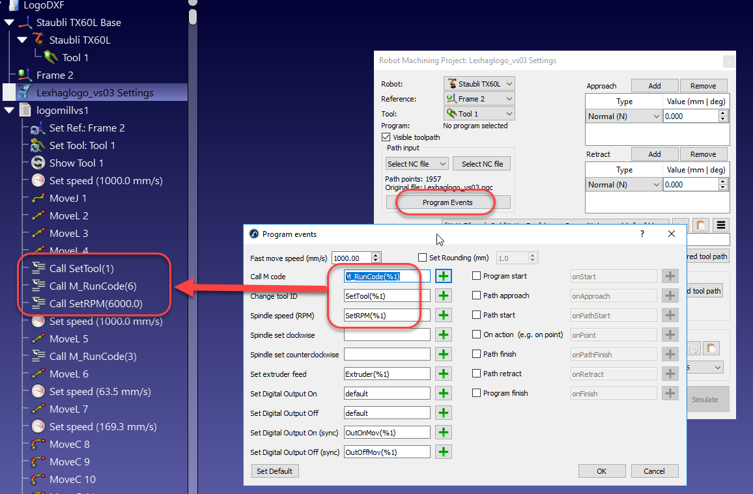
Task: Click the green plus beside Set extruder feed
Action: tap(444, 374)
